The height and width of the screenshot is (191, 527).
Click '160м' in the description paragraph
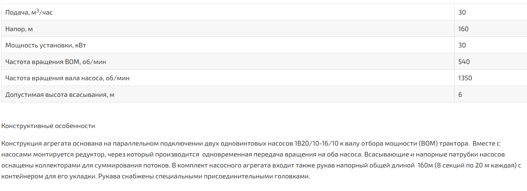425,165
